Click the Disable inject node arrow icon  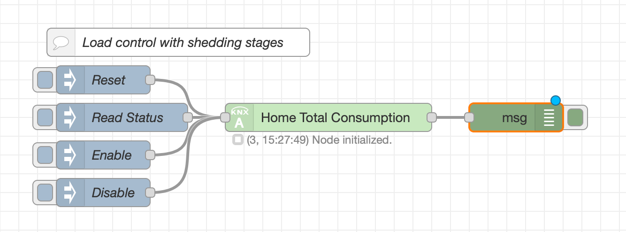[x=70, y=193]
